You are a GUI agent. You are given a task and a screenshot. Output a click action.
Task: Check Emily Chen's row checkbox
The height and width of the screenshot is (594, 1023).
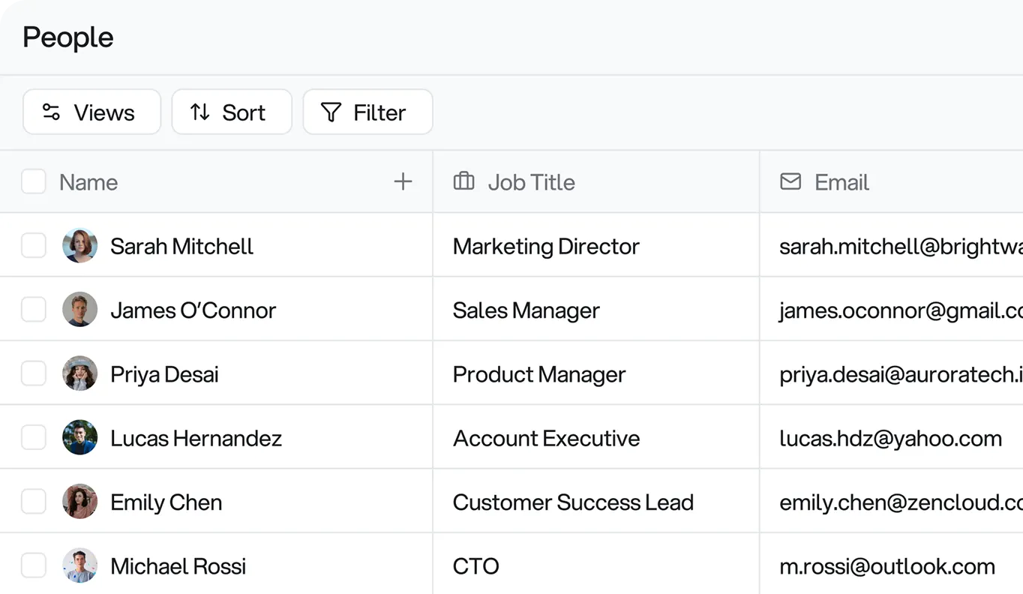coord(34,501)
